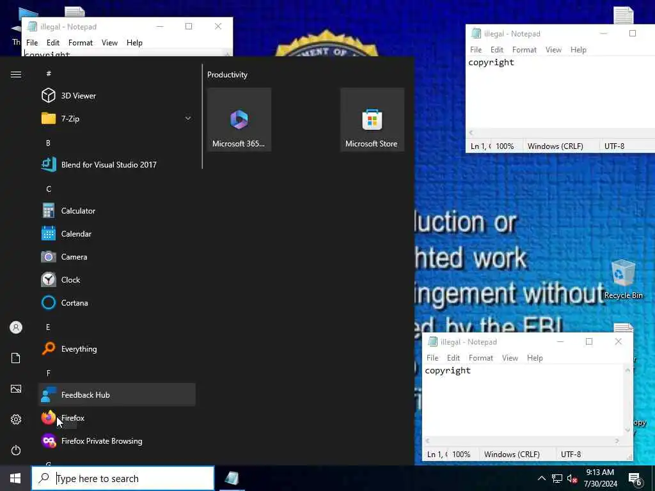Open the 7-Zip folder entry
655x491 pixels.
tap(117, 118)
